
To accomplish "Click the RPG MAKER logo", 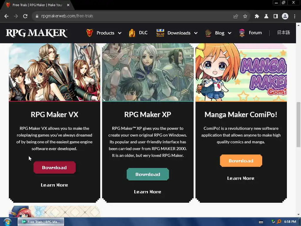I will point(36,33).
